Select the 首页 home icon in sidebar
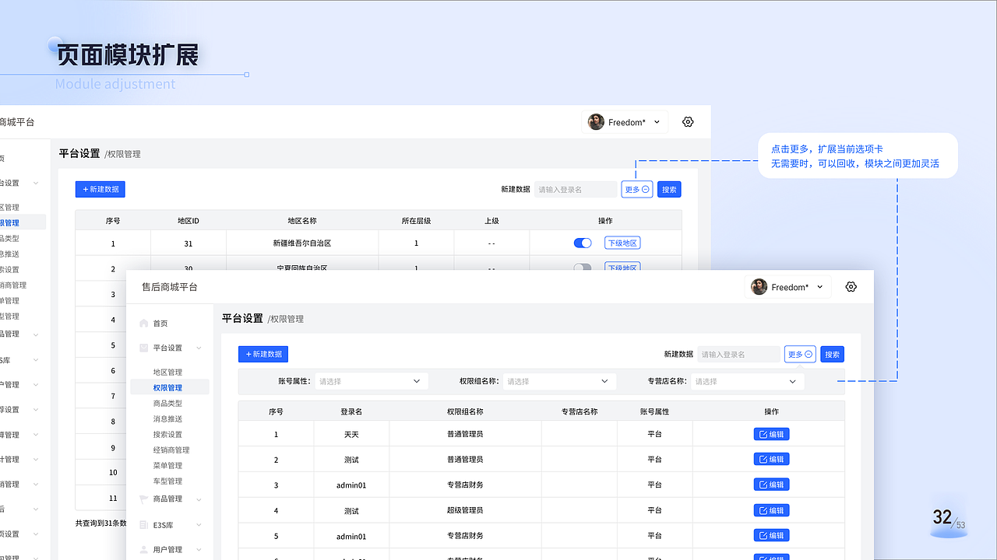This screenshot has width=997, height=560. (144, 322)
